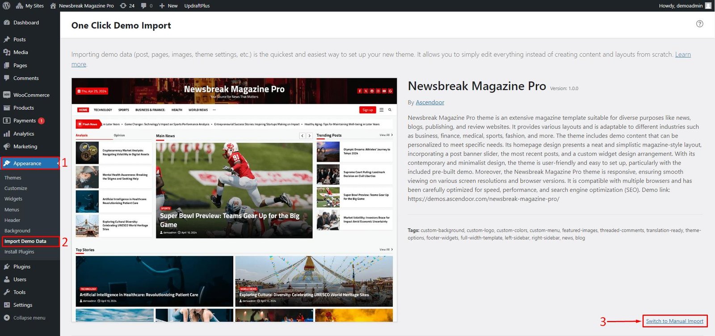The image size is (715, 336).
Task: Open the WooCommerce menu
Action: [31, 95]
